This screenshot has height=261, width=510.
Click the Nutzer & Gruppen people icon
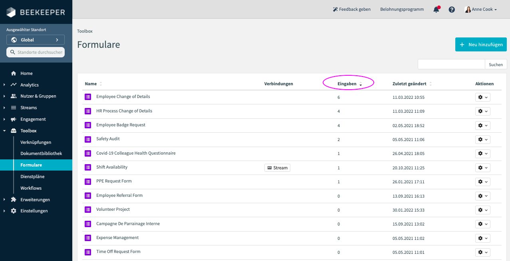click(14, 96)
